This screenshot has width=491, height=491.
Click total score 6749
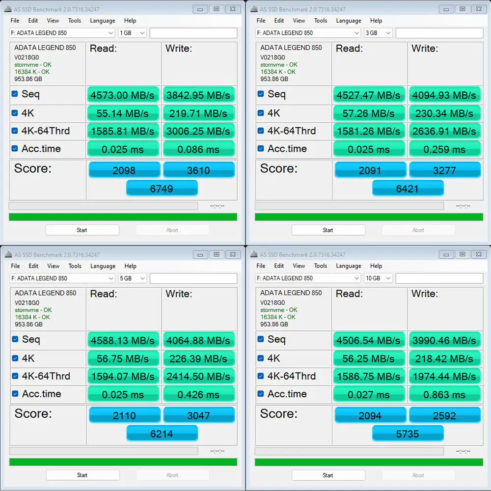[x=162, y=188]
